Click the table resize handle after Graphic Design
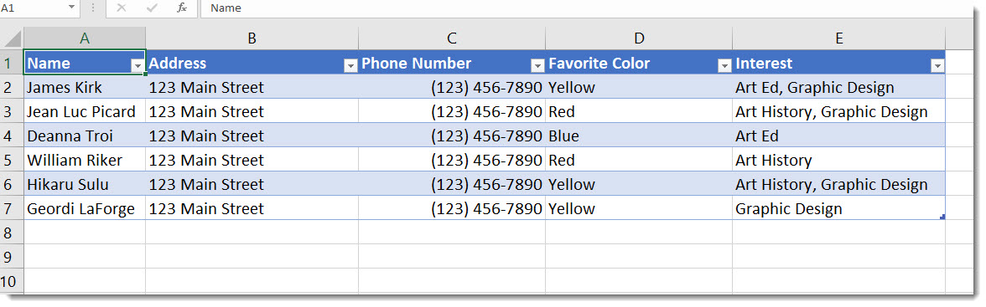This screenshot has height=307, width=986. pos(942,217)
